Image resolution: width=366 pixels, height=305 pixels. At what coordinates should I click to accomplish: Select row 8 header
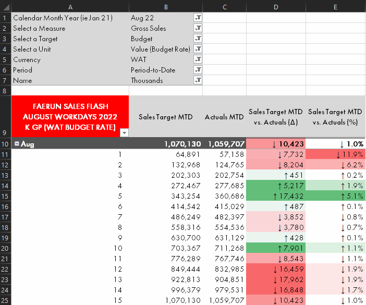coord(5,91)
